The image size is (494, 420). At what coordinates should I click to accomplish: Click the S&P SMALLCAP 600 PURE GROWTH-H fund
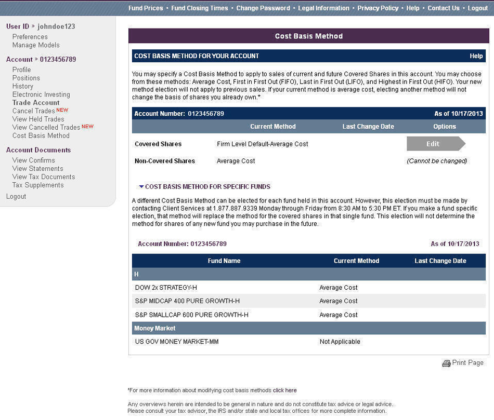[191, 315]
